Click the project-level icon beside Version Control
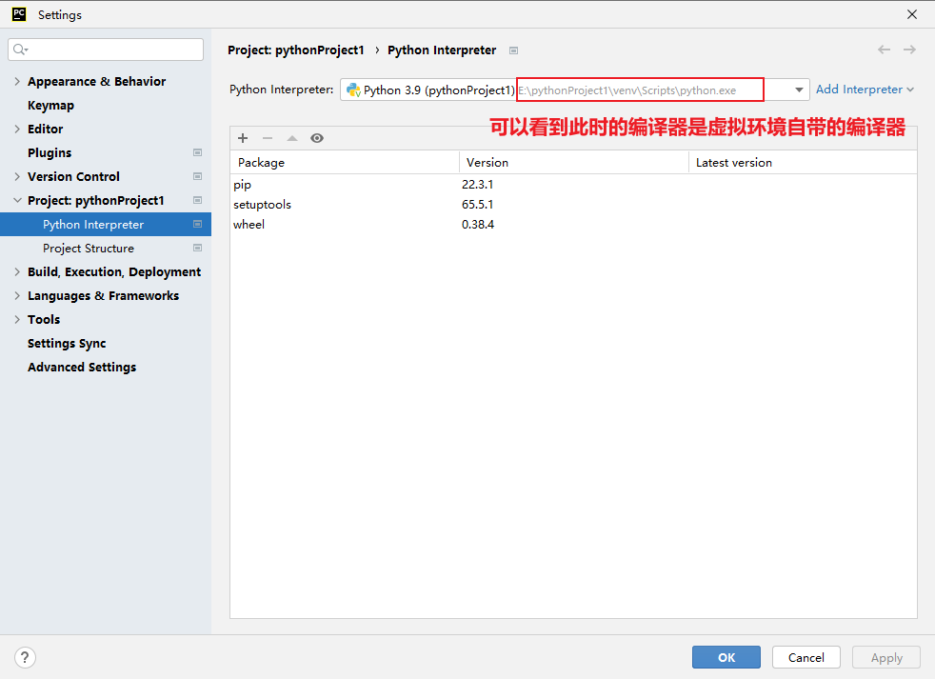Viewport: 935px width, 679px height. click(x=197, y=176)
